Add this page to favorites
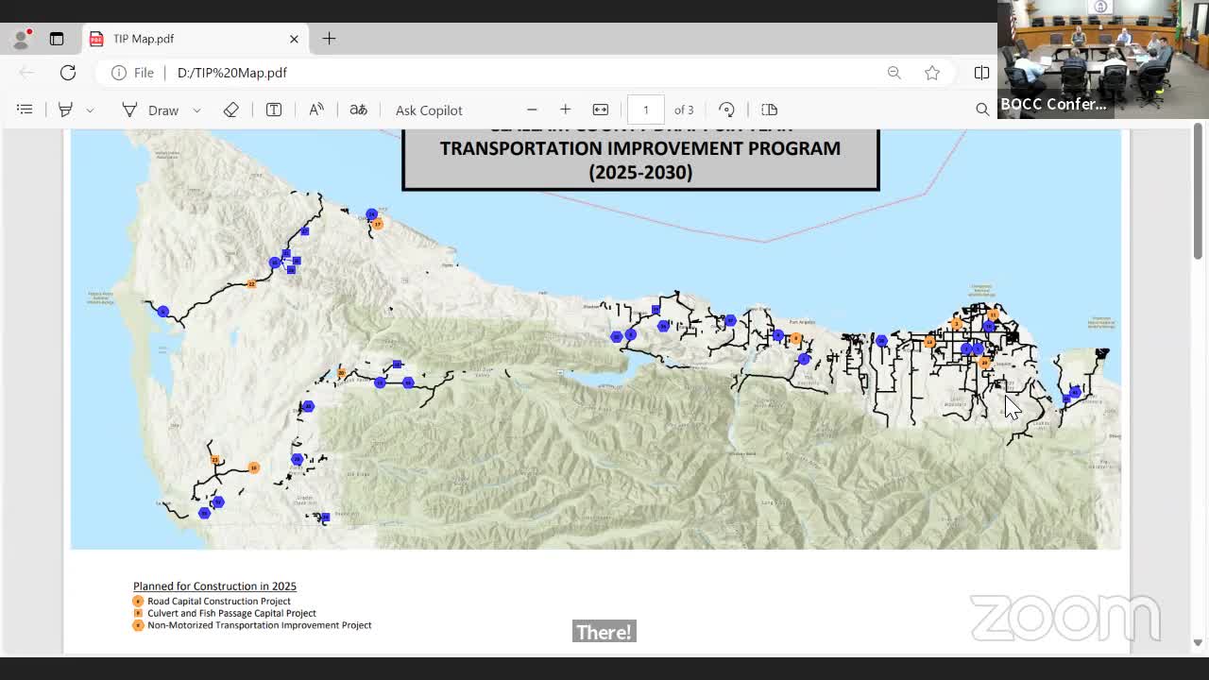The height and width of the screenshot is (680, 1209). (932, 73)
